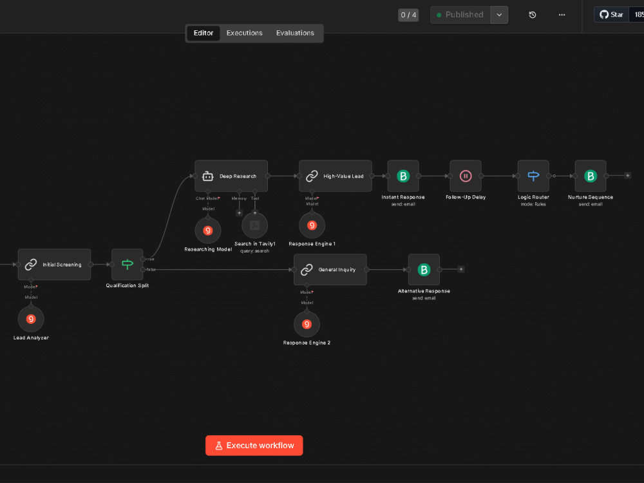
Task: Select the Qualification Split if node
Action: [x=128, y=265]
